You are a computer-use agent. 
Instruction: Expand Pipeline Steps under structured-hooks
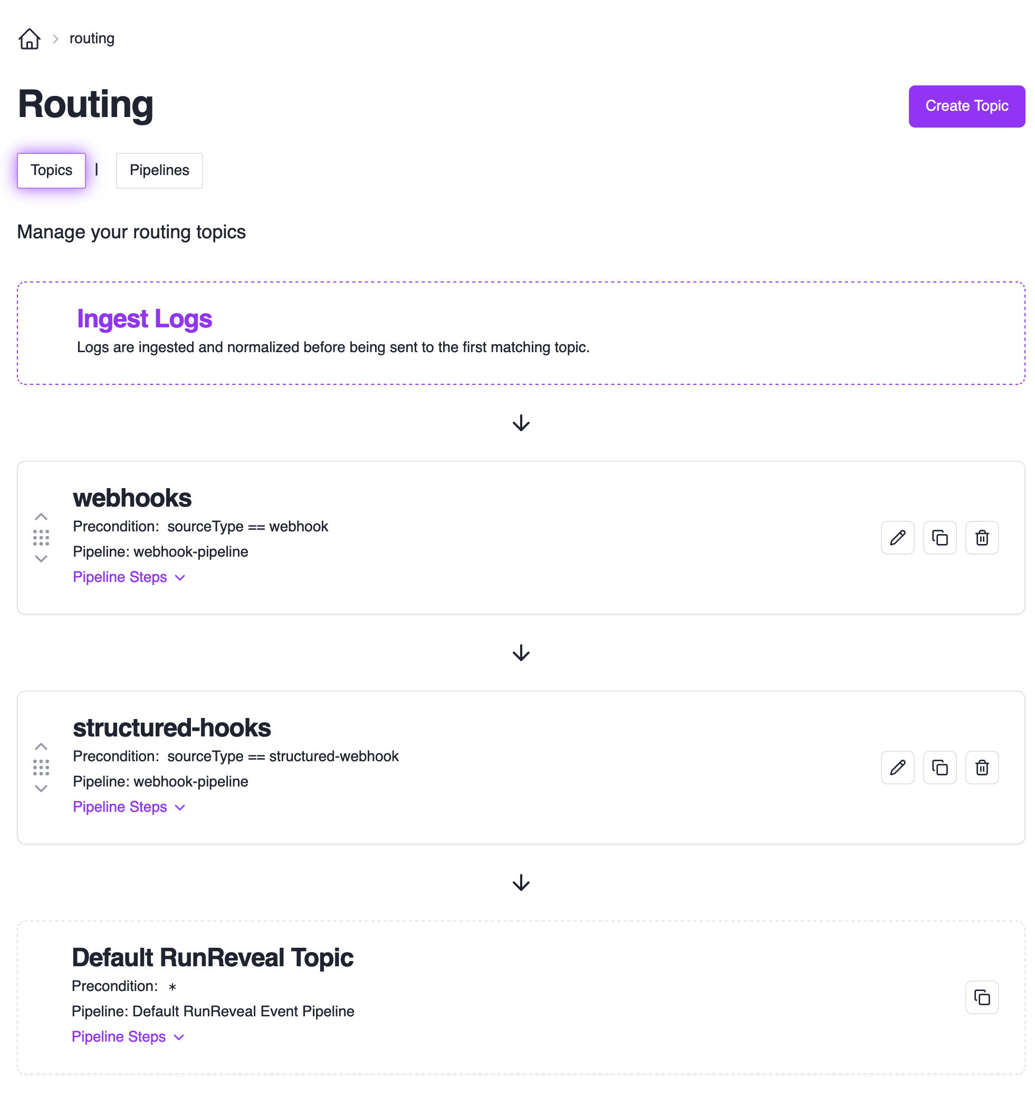(x=128, y=807)
